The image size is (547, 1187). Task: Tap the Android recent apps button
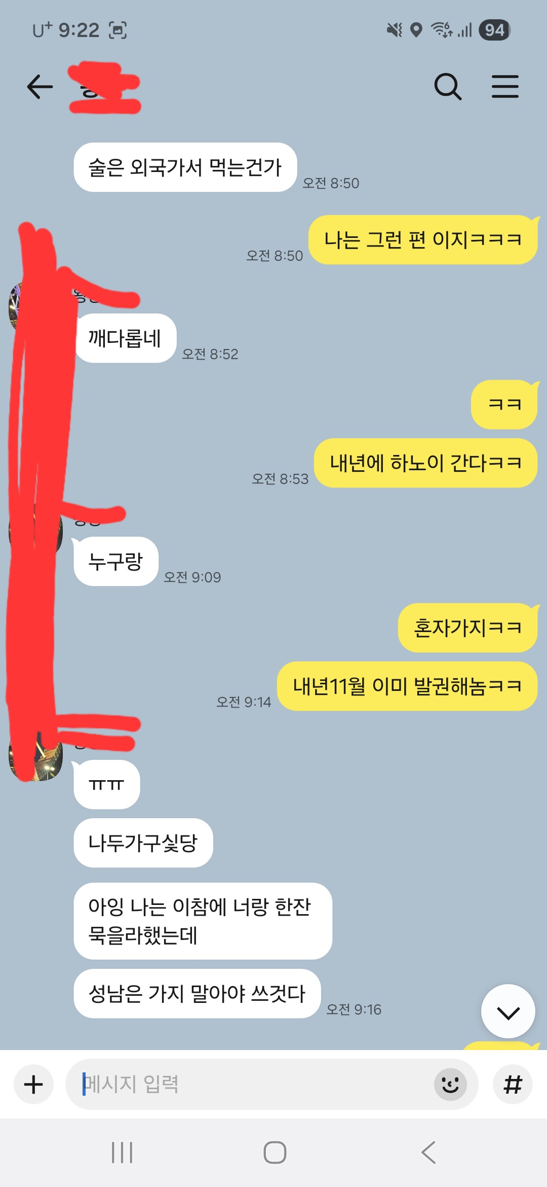pos(122,1153)
